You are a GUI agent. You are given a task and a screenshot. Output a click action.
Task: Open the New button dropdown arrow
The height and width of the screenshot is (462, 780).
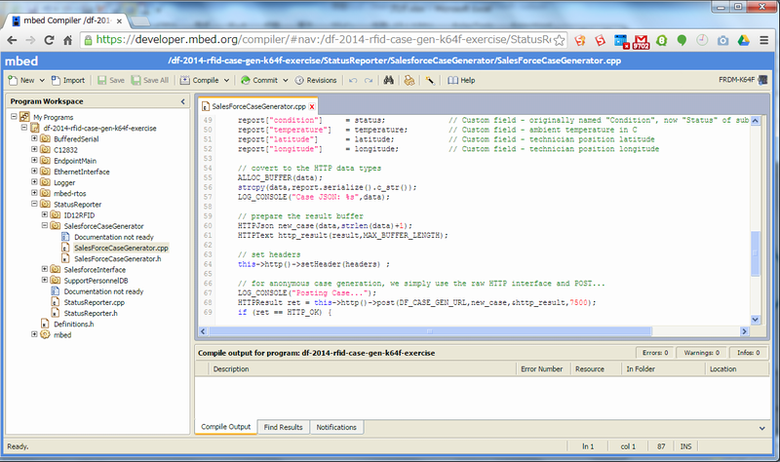tap(41, 80)
